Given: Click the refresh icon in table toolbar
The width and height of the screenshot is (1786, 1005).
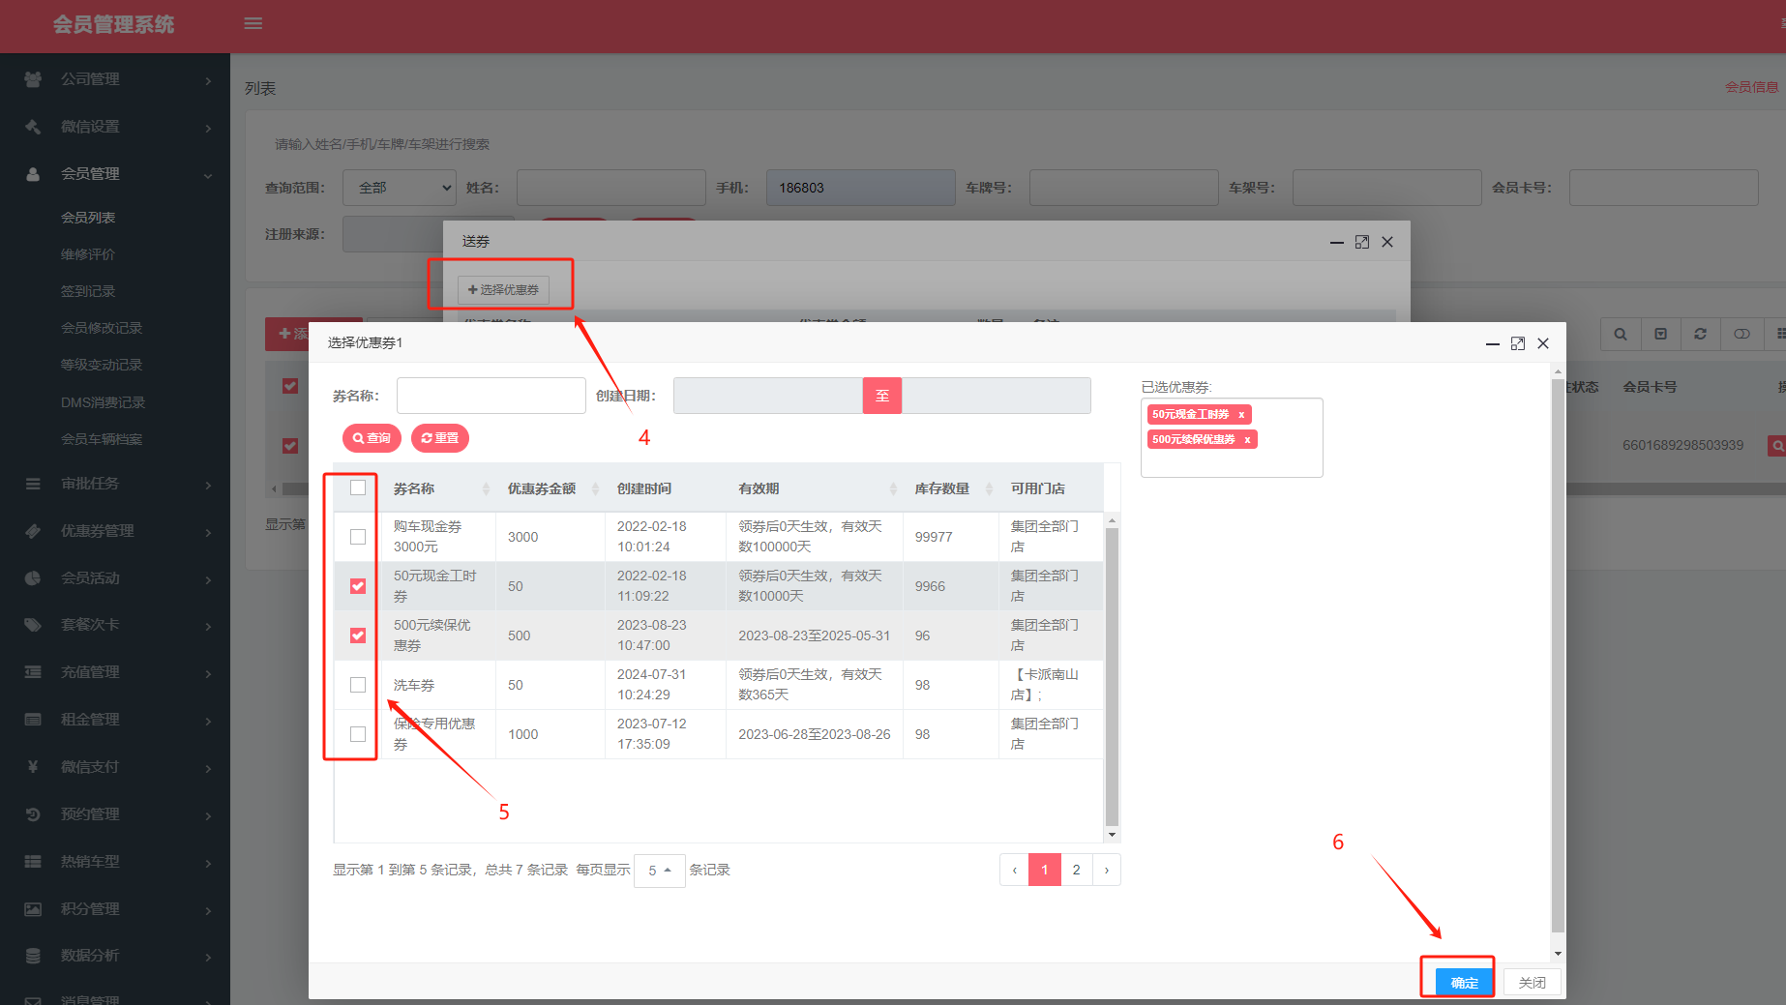Looking at the screenshot, I should pos(1700,334).
